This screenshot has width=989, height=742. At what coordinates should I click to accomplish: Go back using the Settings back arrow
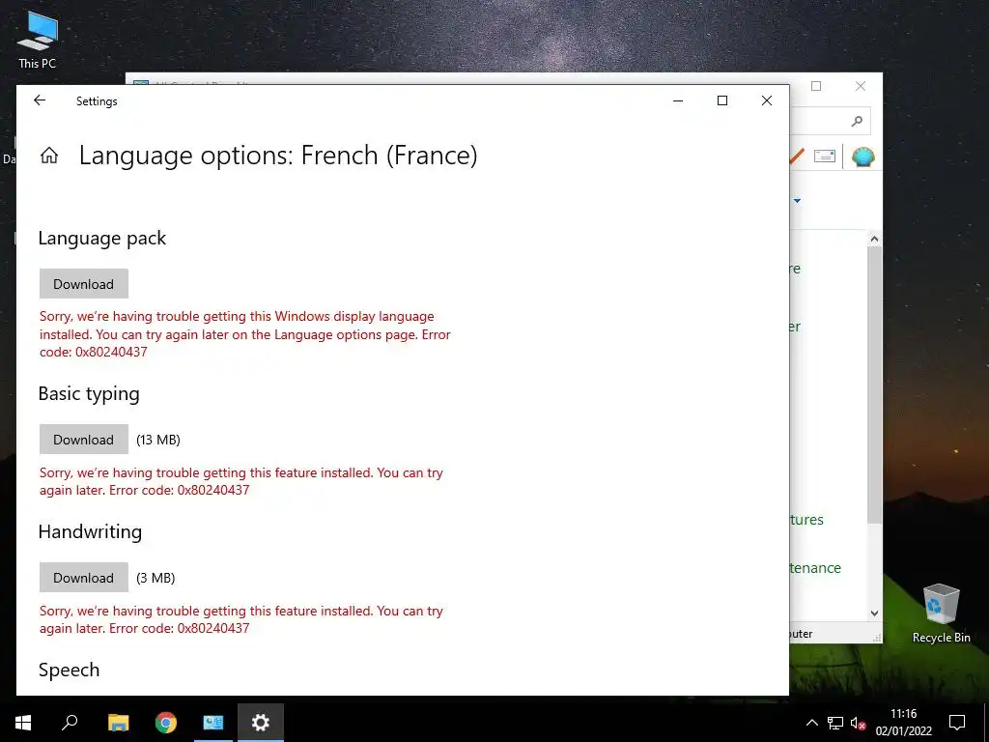[40, 100]
